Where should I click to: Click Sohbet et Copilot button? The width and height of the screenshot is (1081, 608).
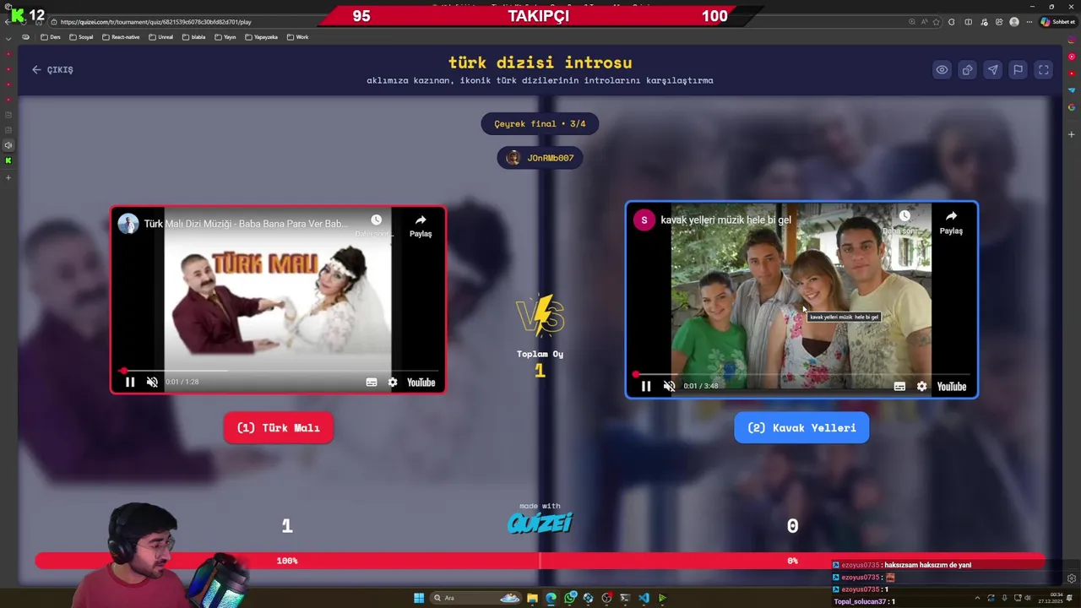click(1057, 22)
